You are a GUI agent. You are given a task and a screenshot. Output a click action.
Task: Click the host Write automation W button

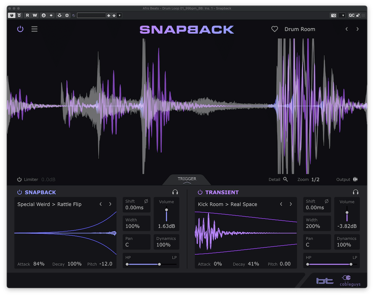35,15
